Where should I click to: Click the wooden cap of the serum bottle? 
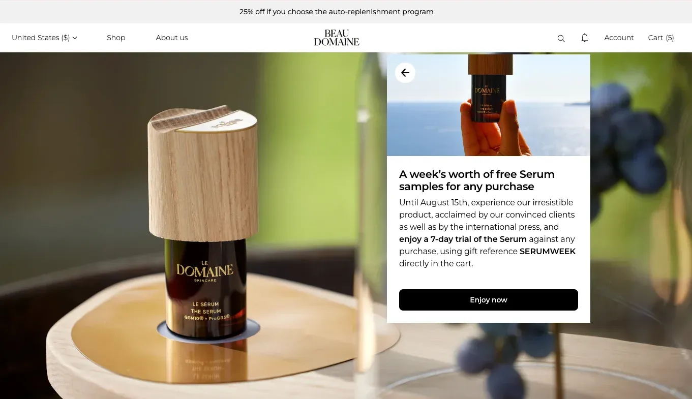(x=203, y=173)
